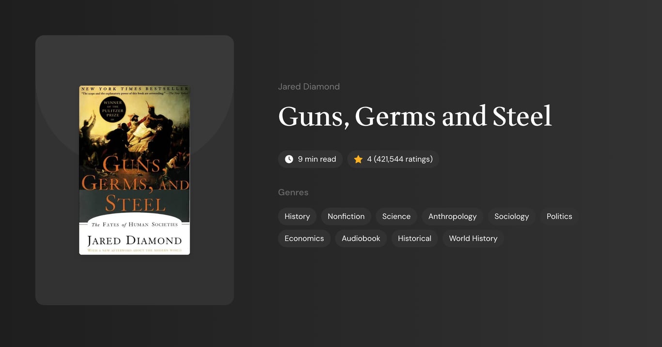Screen dimensions: 662x347
Task: Click the 421,544 ratings count
Action: (x=402, y=159)
